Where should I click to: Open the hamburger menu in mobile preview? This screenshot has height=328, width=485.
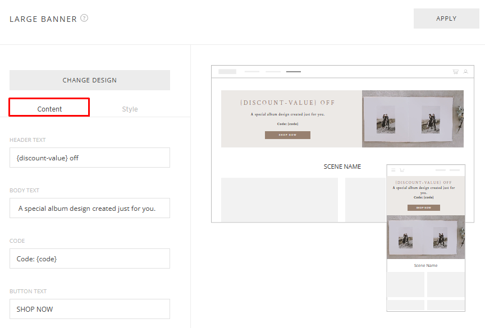click(394, 170)
